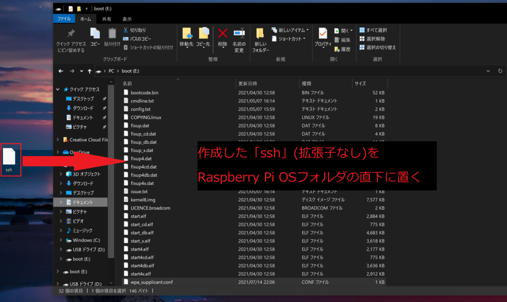Expand the OneDrive tree node
This screenshot has height=302, width=507.
[58, 152]
